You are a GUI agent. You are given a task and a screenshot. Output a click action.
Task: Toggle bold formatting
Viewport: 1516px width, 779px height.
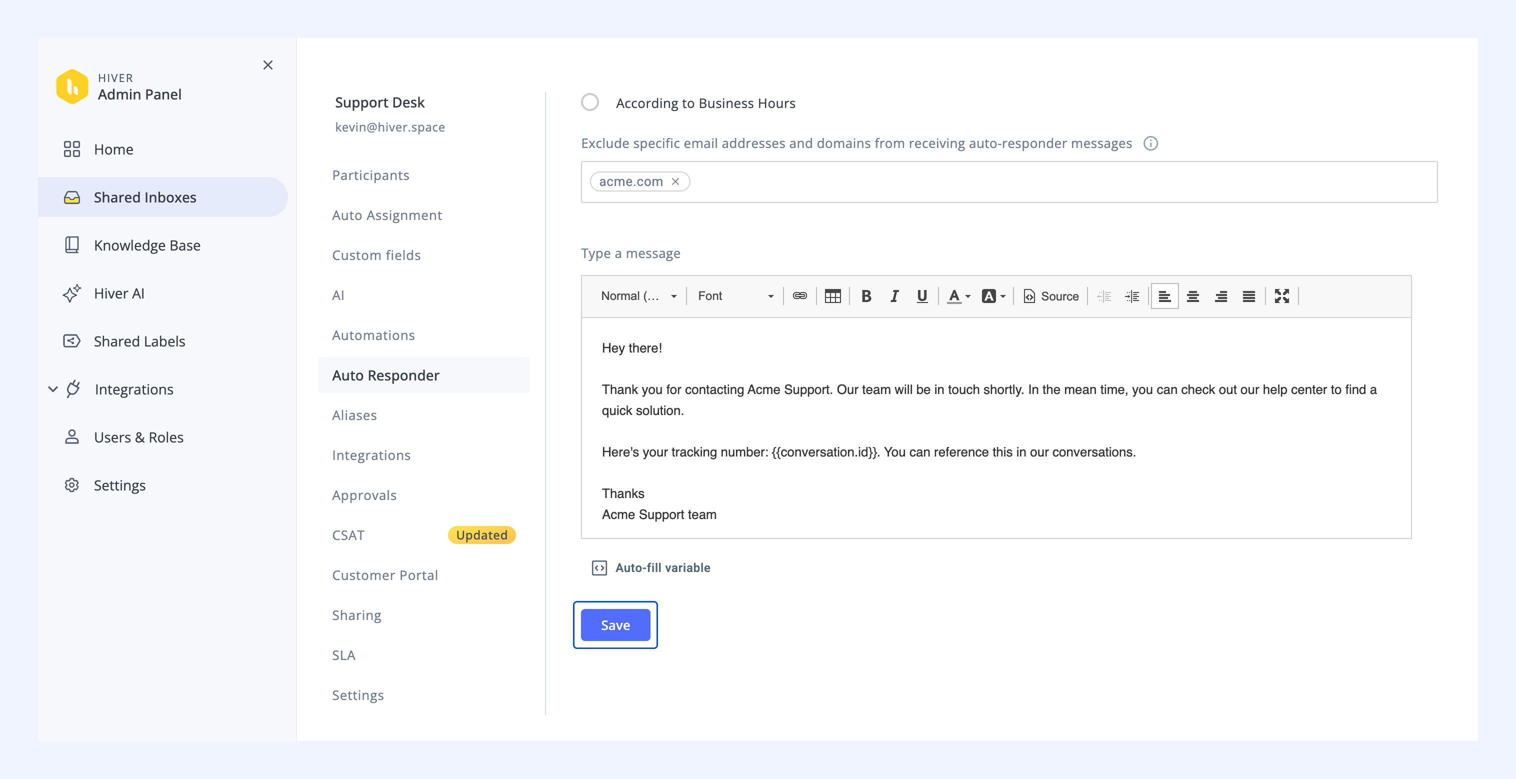(865, 296)
